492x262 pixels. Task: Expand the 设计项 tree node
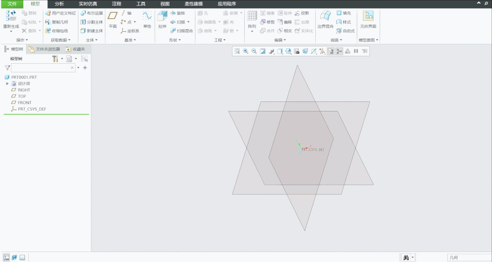[7, 84]
